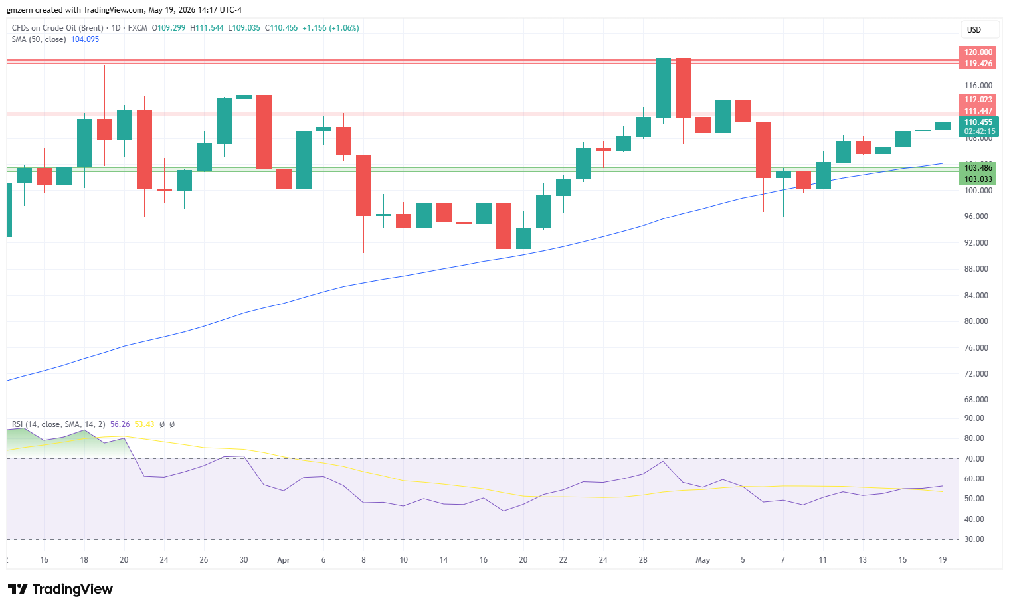1009x609 pixels.
Task: Click the SMA (50, close) indicator label
Action: pyautogui.click(x=39, y=39)
